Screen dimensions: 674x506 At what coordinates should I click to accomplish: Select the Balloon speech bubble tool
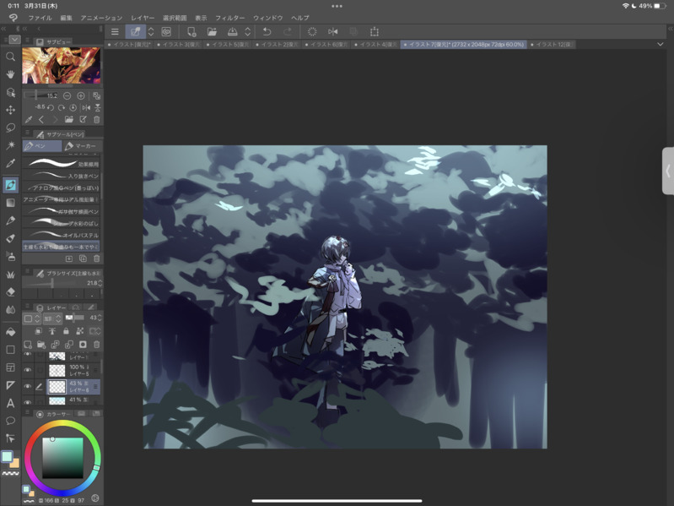tap(10, 421)
